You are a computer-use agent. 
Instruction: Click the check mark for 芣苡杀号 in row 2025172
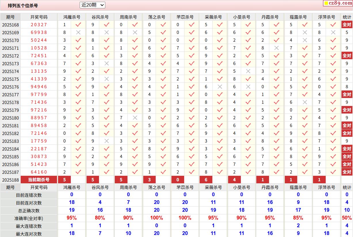point(192,56)
